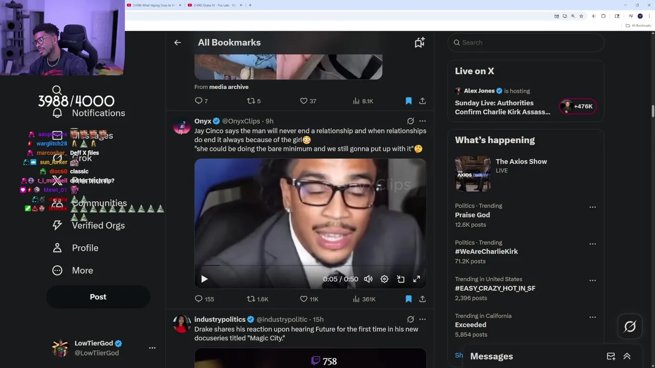The width and height of the screenshot is (655, 368).
Task: Open All Bookmarks folder in bookmarks bar
Action: pos(639,26)
